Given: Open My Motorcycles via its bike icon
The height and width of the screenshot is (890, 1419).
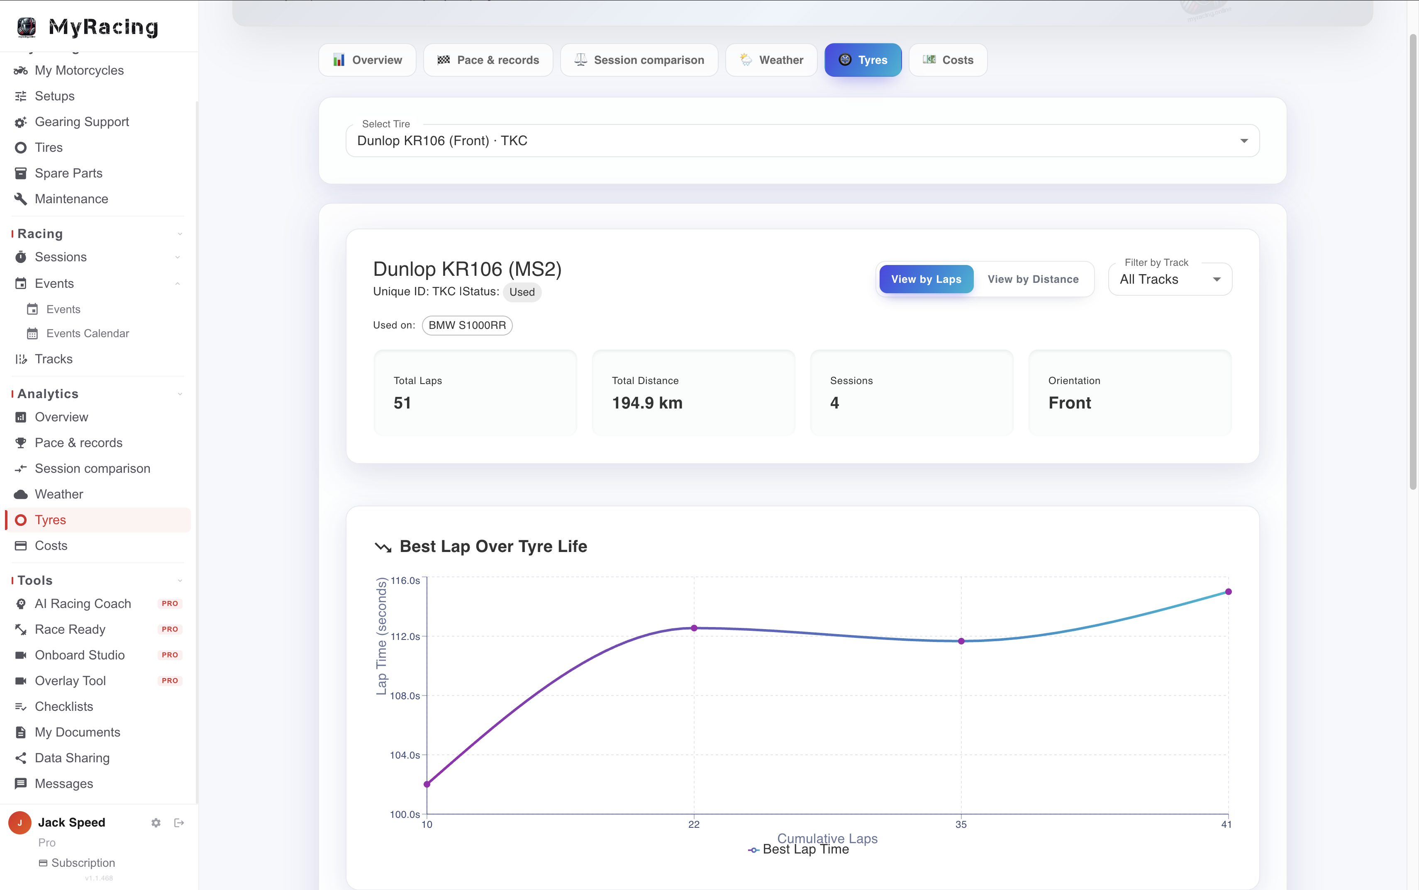Looking at the screenshot, I should (x=21, y=71).
